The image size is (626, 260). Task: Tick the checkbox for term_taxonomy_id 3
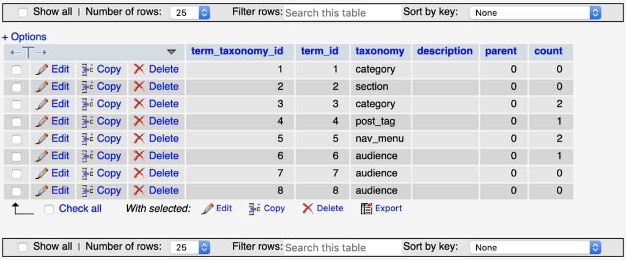point(17,104)
